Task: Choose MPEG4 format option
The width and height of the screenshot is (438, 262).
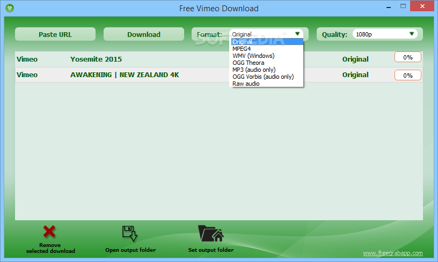Action: [267, 49]
